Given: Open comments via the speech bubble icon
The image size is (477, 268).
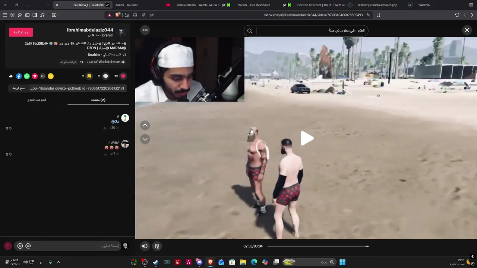Looking at the screenshot, I should [105, 76].
